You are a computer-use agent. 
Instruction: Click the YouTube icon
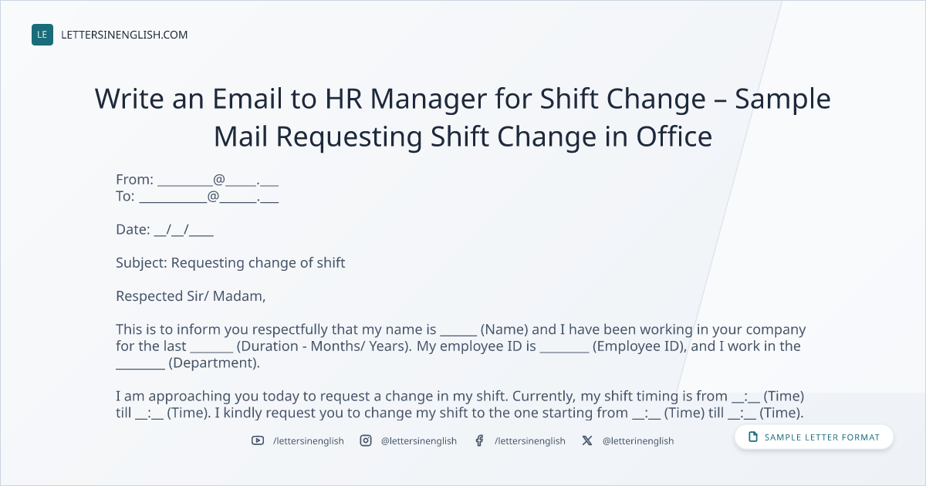258,440
